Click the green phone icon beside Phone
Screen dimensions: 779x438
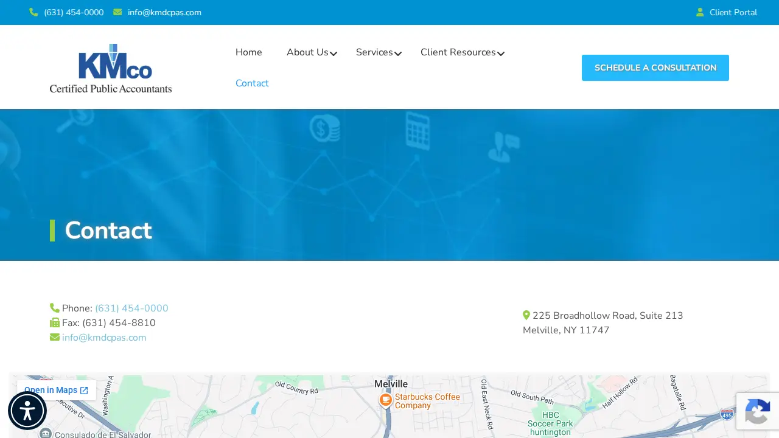click(x=55, y=308)
